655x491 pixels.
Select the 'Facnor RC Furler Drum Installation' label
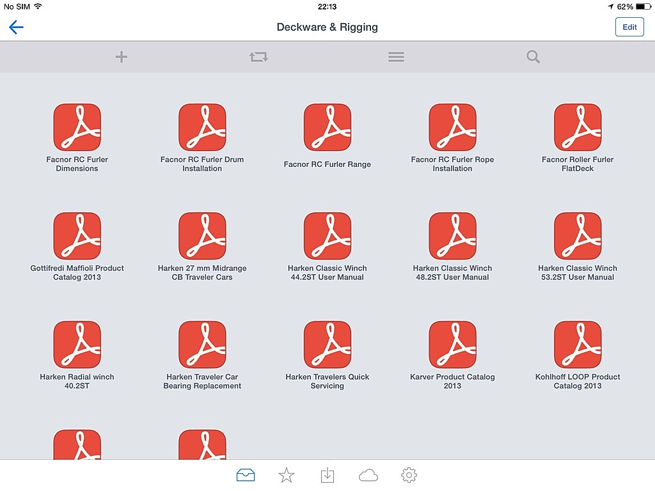[202, 164]
